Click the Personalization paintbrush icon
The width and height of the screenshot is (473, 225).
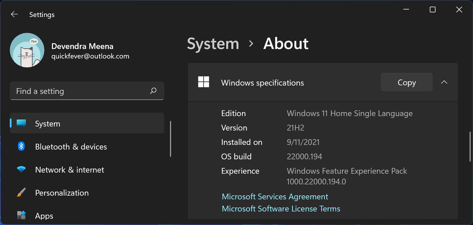[21, 192]
